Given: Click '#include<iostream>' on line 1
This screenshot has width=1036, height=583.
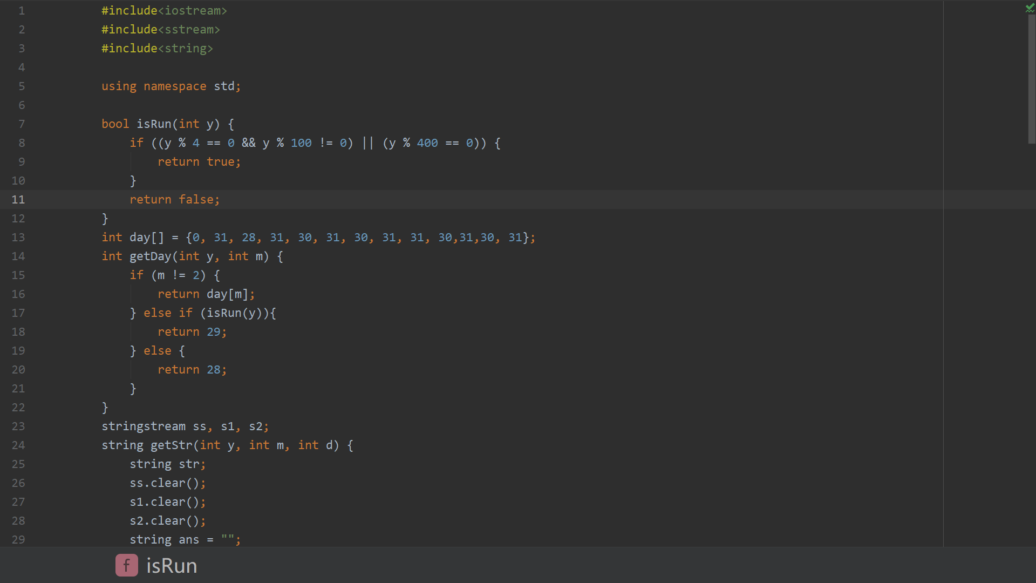Looking at the screenshot, I should pyautogui.click(x=164, y=11).
